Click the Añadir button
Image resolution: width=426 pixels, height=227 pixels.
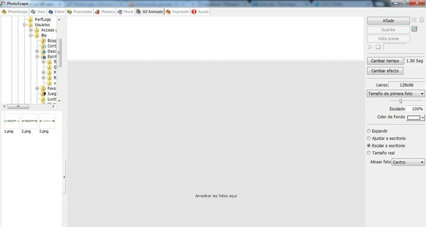(x=388, y=21)
